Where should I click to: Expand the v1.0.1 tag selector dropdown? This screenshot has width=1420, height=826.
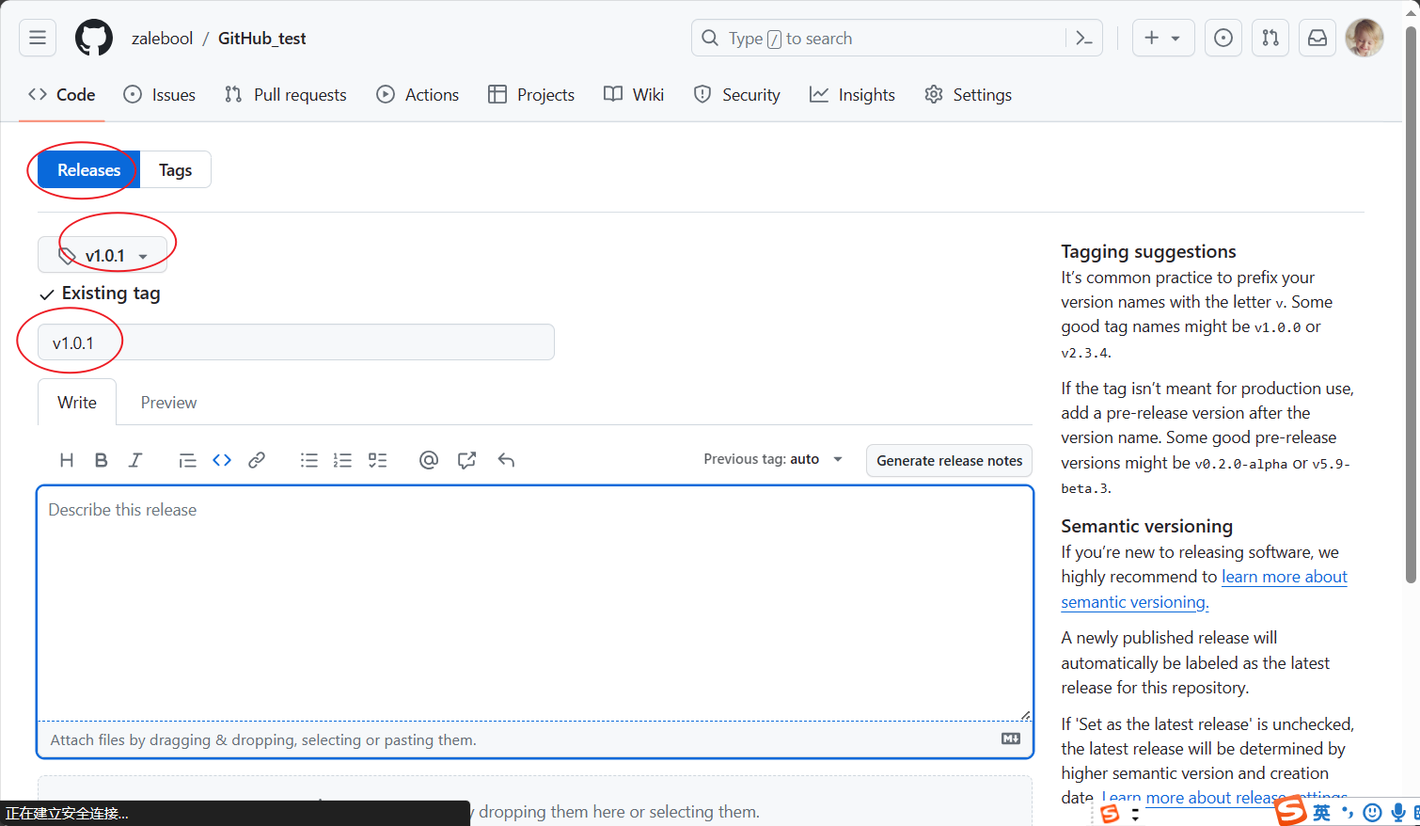(103, 255)
